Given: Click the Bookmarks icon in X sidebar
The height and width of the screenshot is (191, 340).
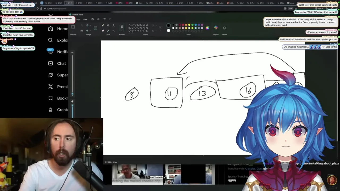Looking at the screenshot, I should [x=50, y=98].
